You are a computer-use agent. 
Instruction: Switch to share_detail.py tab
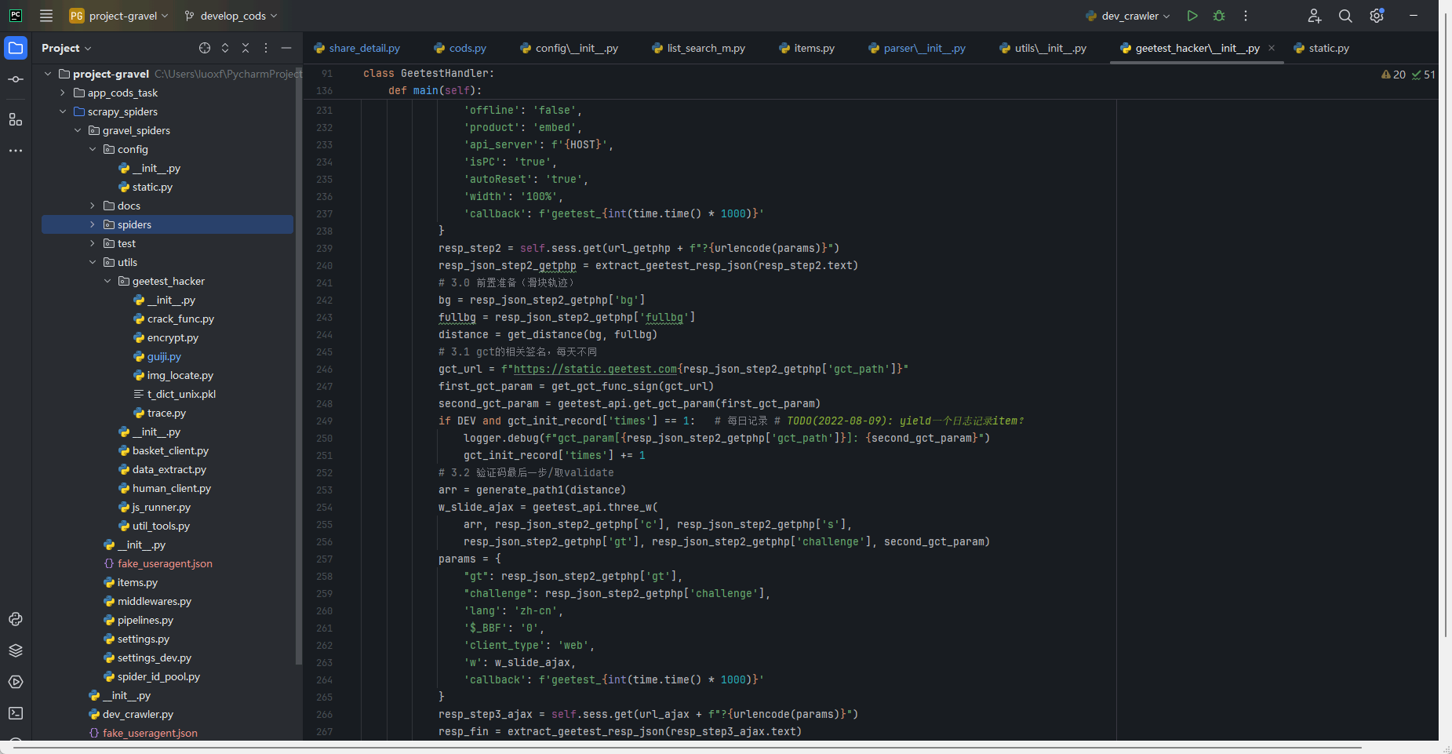[357, 48]
